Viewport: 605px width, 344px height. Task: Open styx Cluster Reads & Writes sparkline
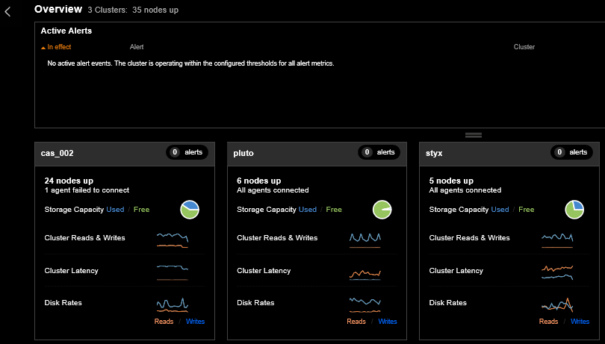pyautogui.click(x=557, y=240)
